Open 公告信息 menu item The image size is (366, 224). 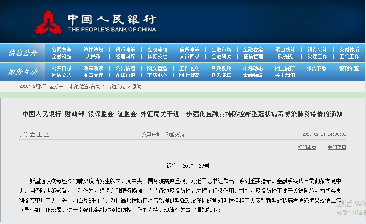(x=125, y=69)
